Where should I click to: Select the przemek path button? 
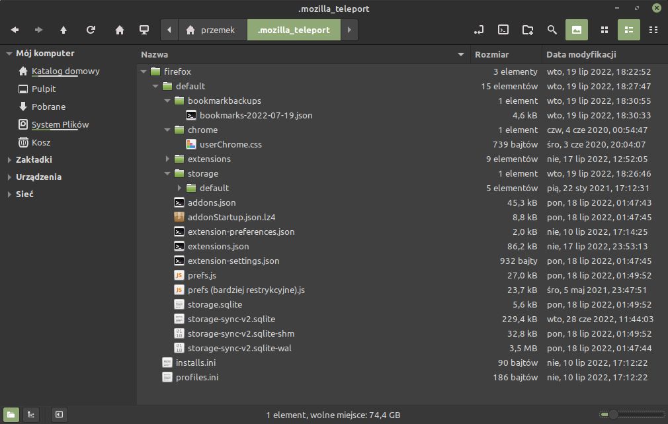pos(212,30)
